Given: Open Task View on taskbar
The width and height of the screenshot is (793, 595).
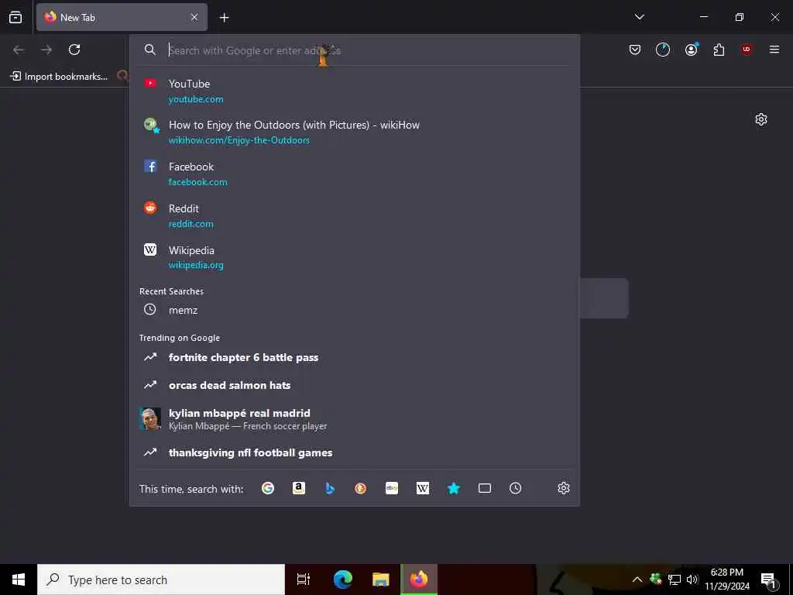Looking at the screenshot, I should pyautogui.click(x=304, y=580).
